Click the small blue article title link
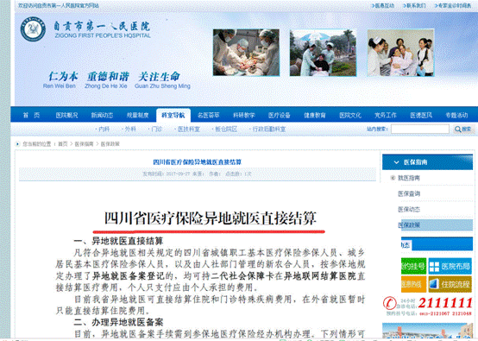The image size is (478, 341). coord(197,162)
